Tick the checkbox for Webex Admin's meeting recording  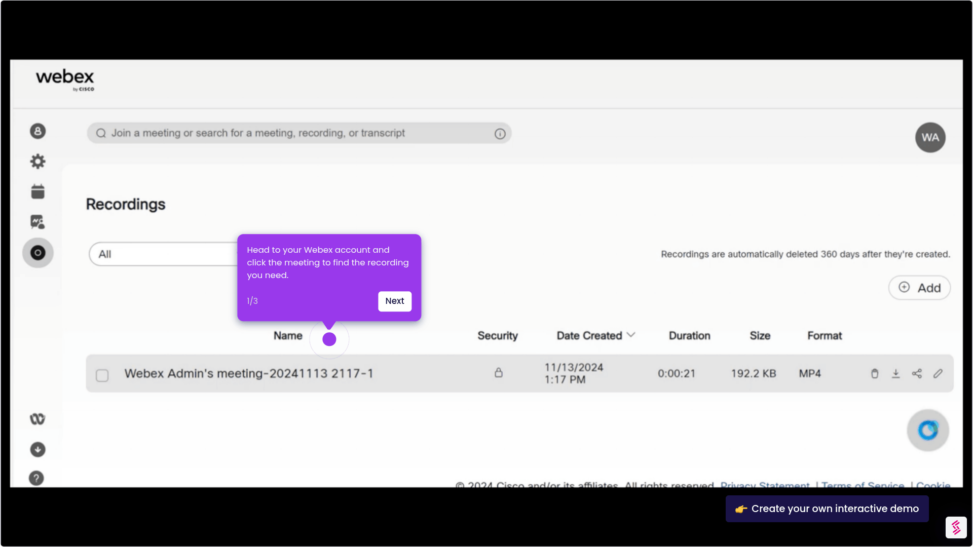pyautogui.click(x=102, y=375)
